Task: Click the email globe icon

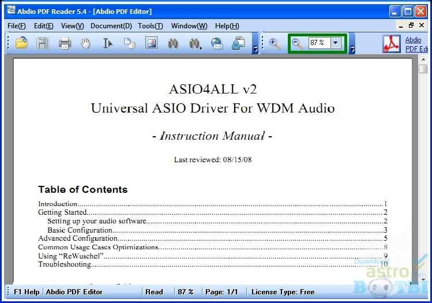Action: click(x=217, y=43)
